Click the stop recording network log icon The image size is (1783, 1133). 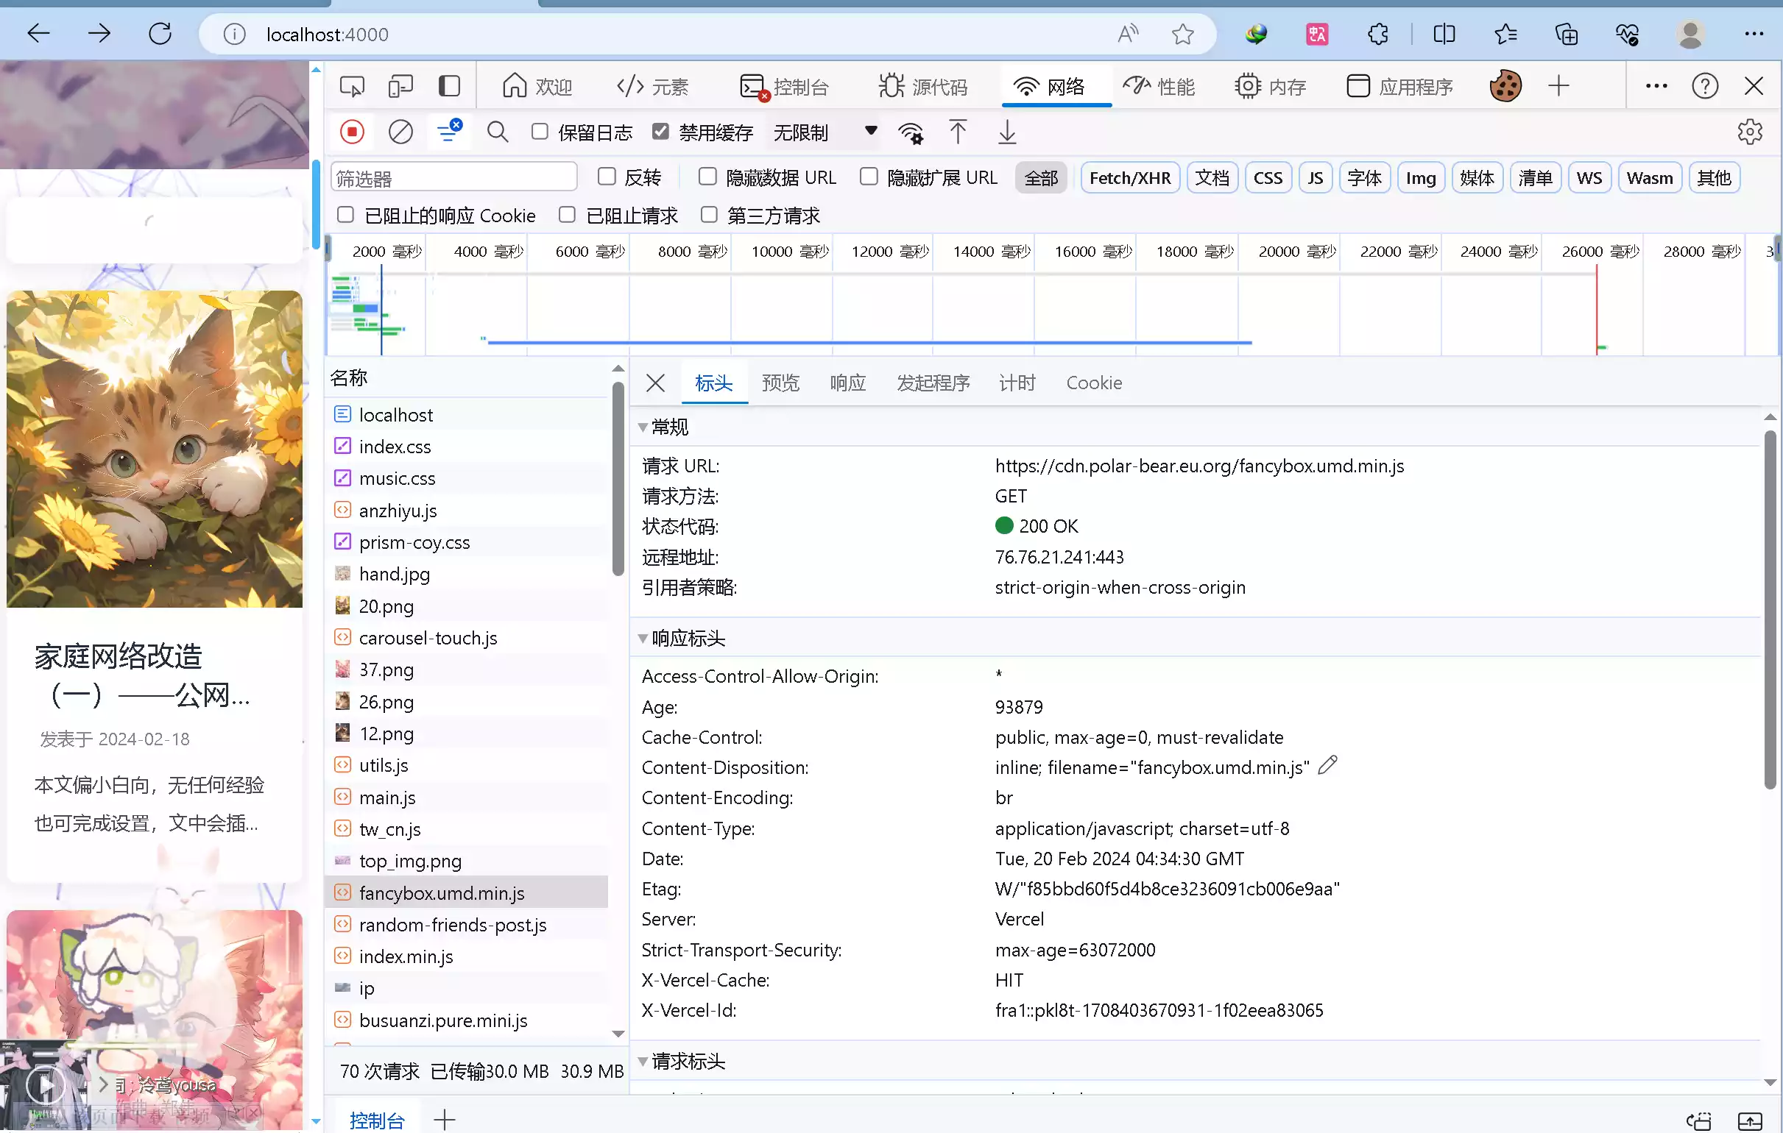pyautogui.click(x=352, y=132)
